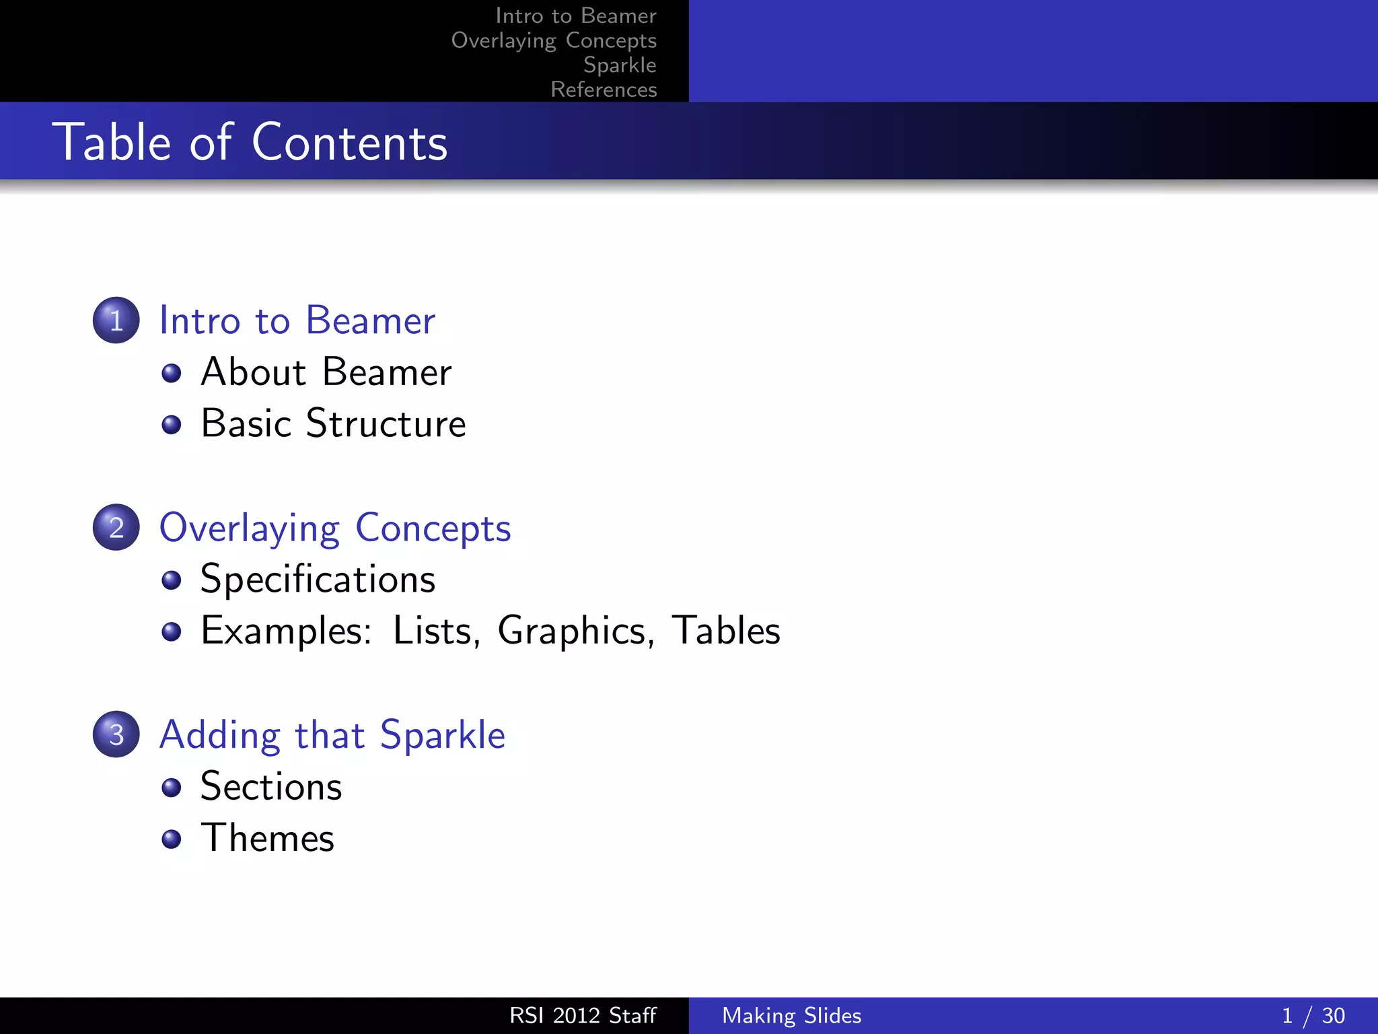Click Making Slides title in footer

click(x=791, y=1015)
